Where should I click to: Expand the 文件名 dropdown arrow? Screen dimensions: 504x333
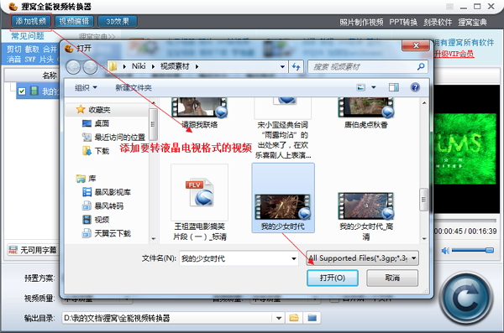coord(294,258)
